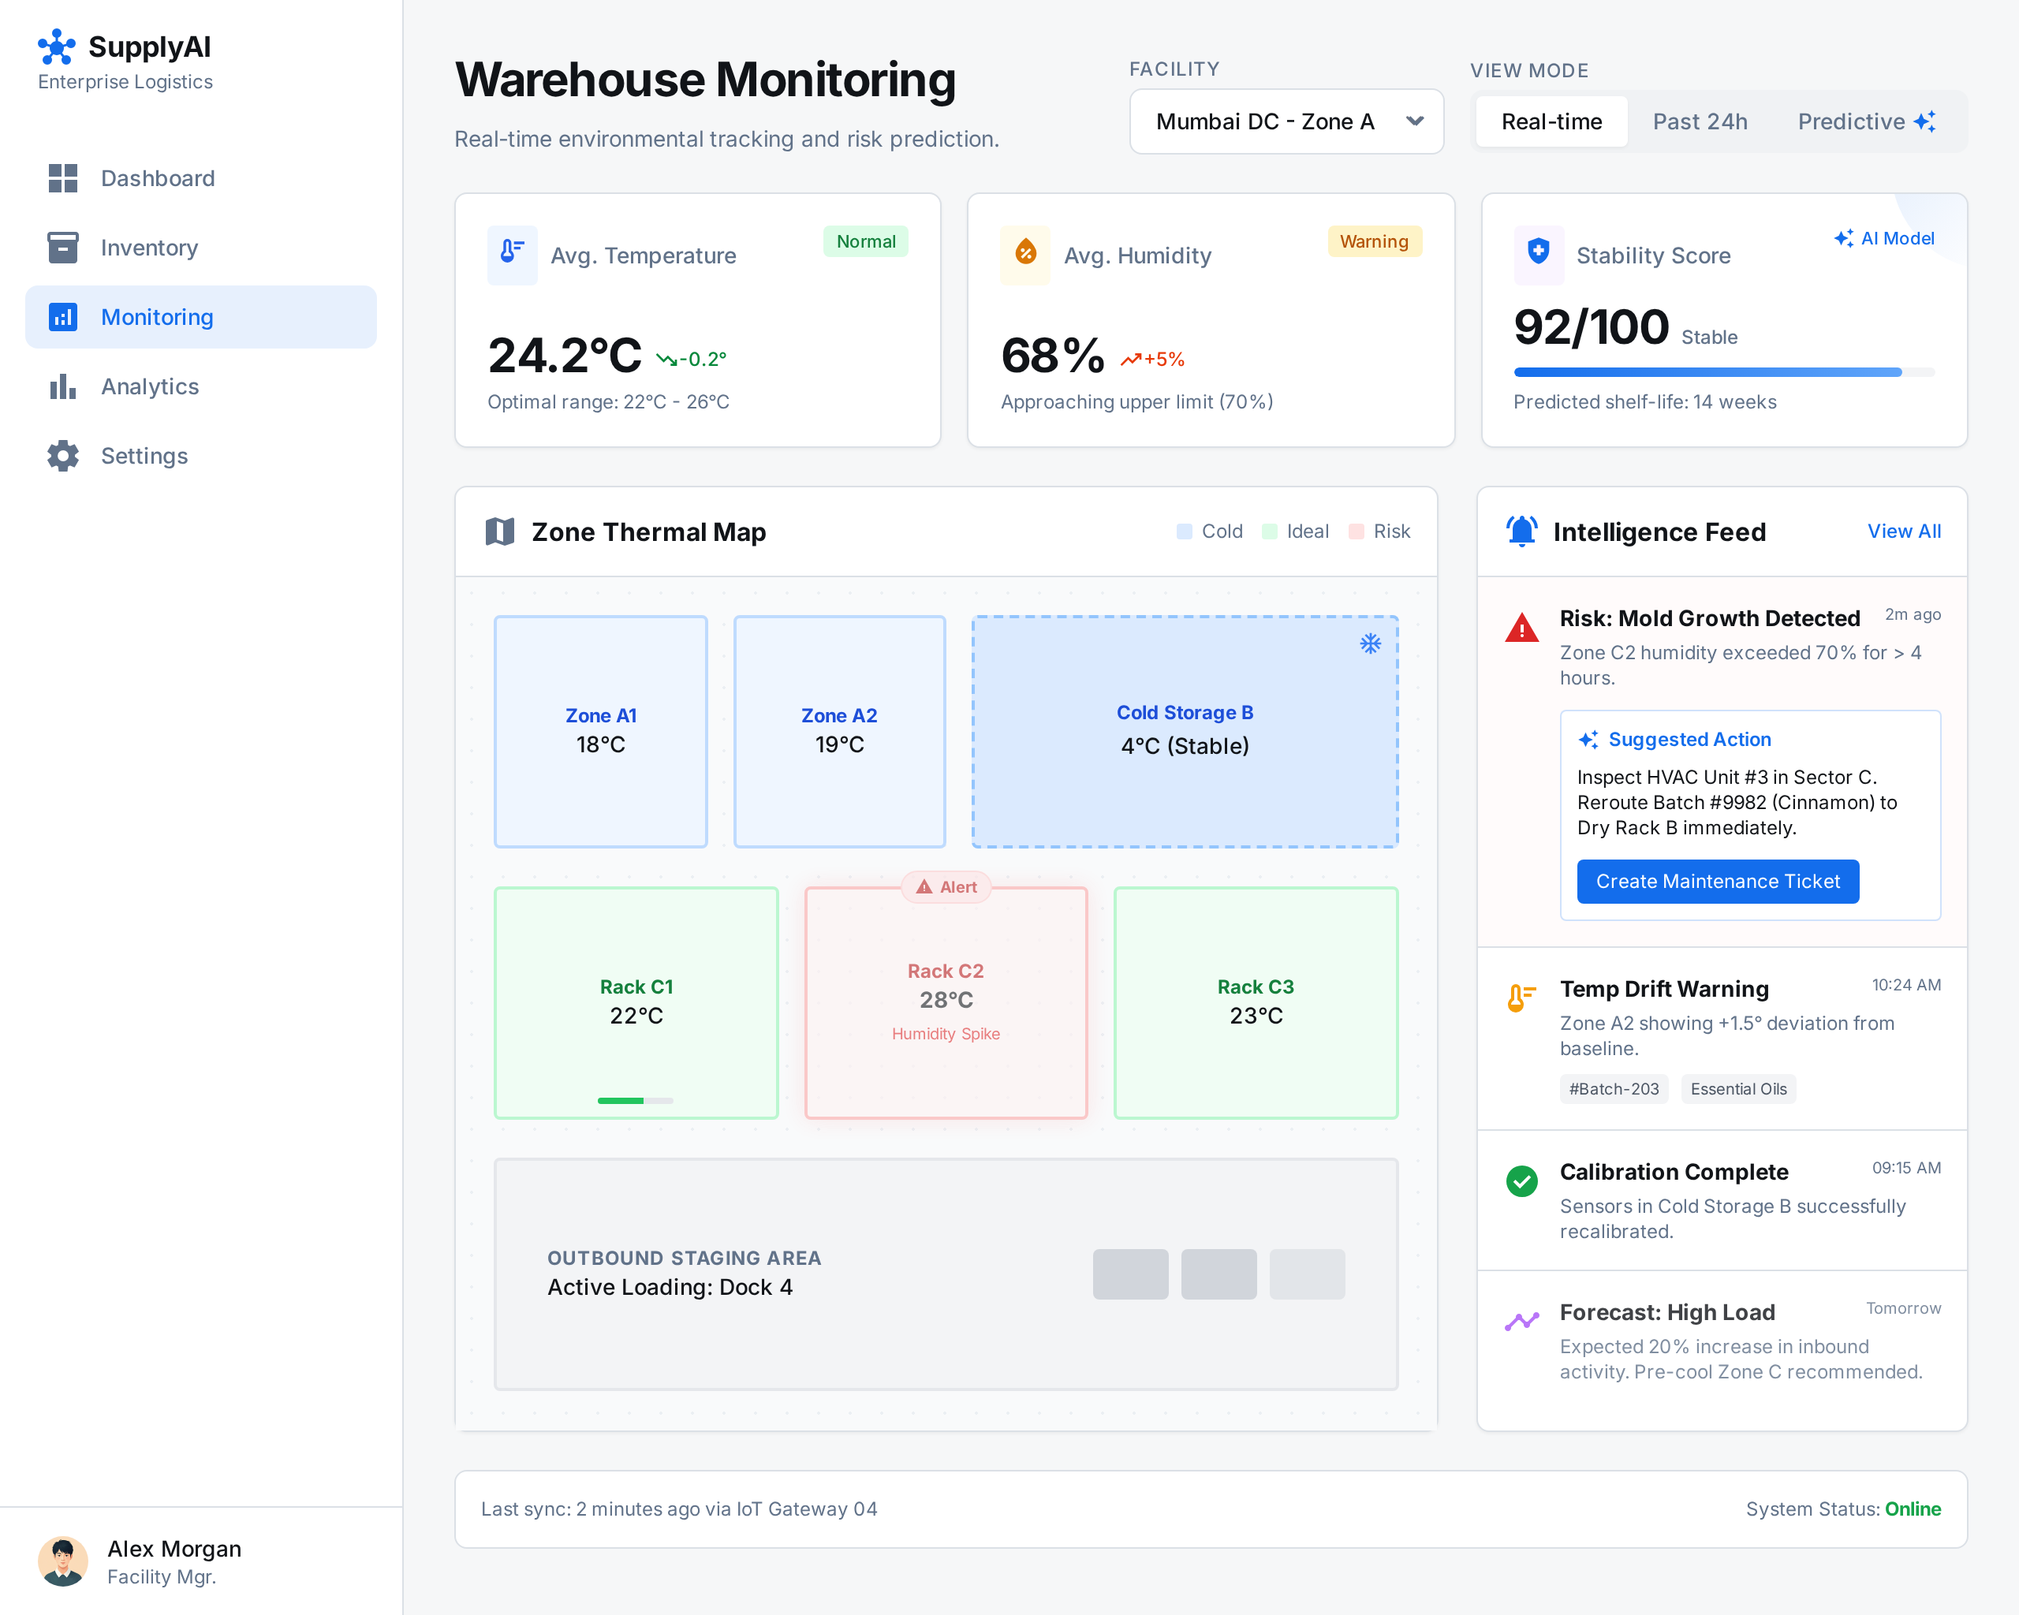Switch view mode to Past 24h
This screenshot has width=2019, height=1615.
tap(1700, 121)
